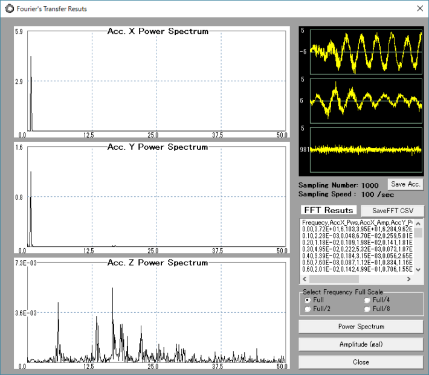Click the horizontal scrollbar thumb in FFT Results
The image size is (429, 375).
tap(334, 280)
